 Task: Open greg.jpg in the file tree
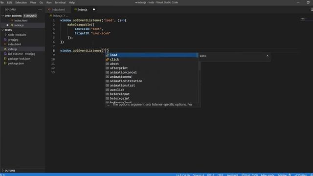(13, 40)
